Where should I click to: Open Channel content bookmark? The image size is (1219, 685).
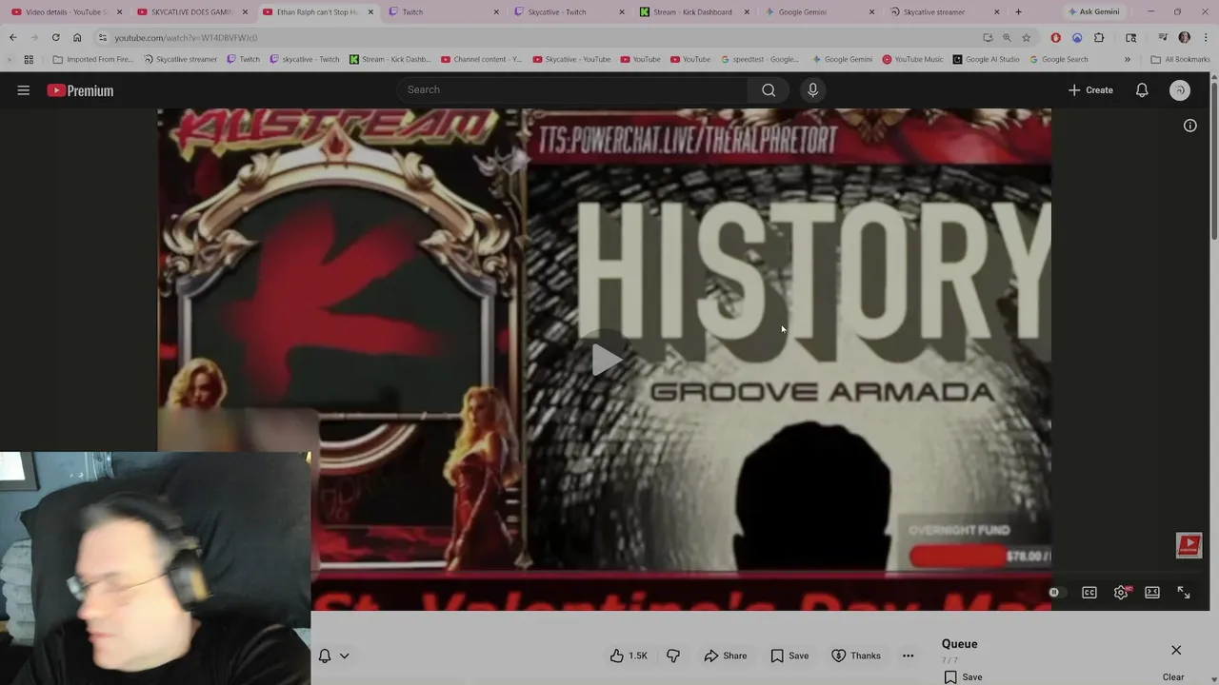pyautogui.click(x=480, y=59)
